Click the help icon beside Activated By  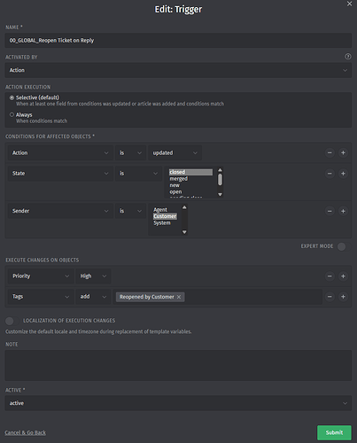[348, 57]
